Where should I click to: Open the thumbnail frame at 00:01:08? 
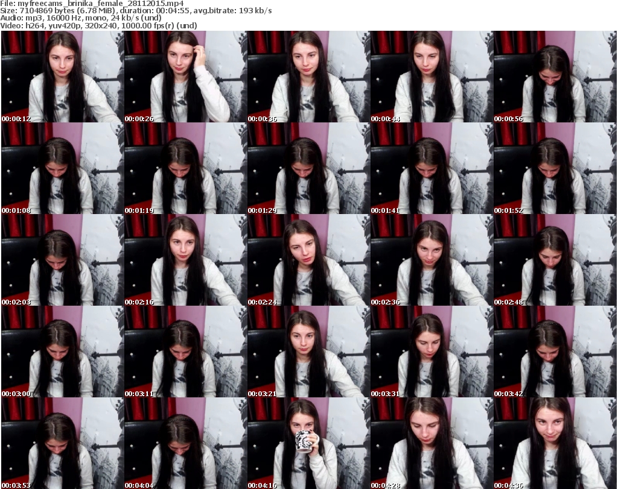[62, 168]
